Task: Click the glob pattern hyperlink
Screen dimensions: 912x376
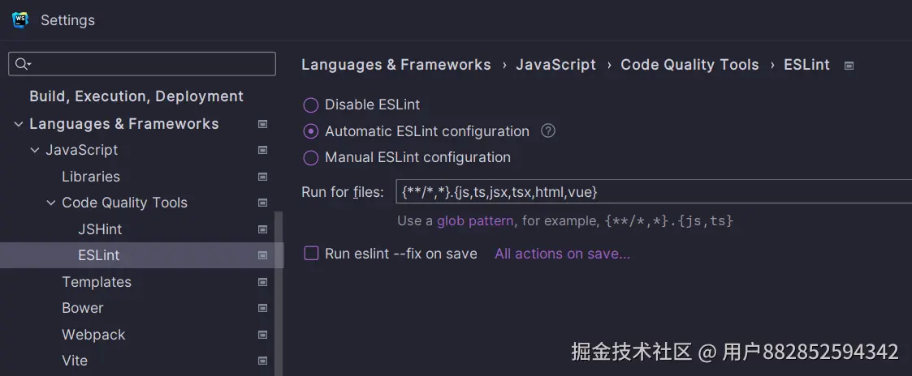Action: (475, 220)
